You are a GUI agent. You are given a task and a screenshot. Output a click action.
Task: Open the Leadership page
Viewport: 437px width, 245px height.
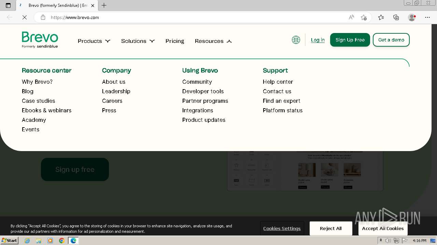pos(116,91)
